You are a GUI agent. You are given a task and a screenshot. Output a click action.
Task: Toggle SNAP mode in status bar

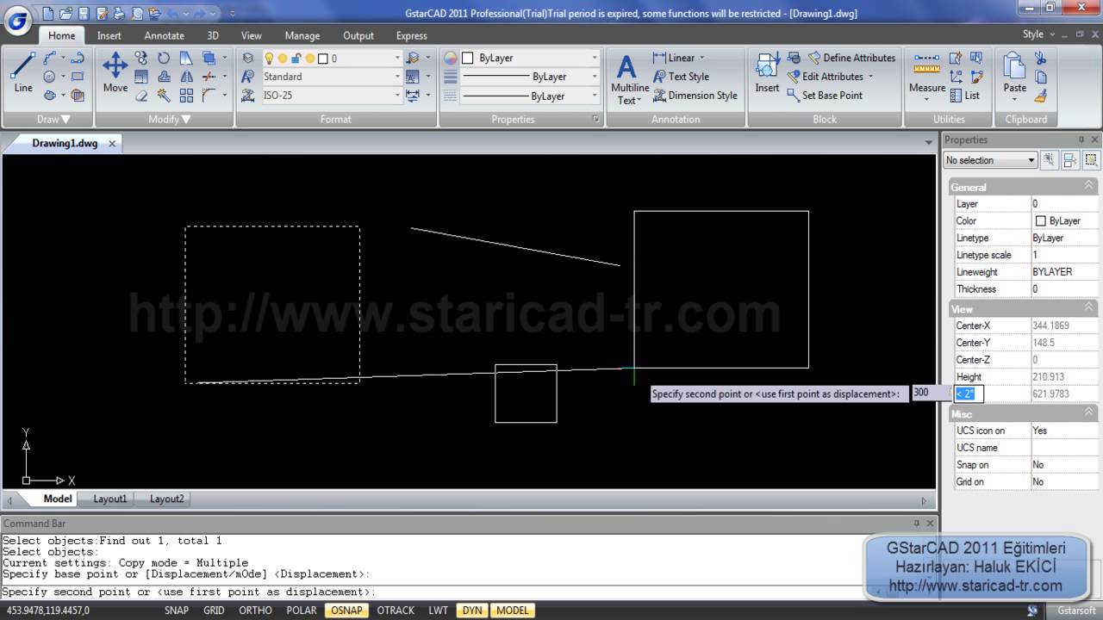pyautogui.click(x=177, y=611)
